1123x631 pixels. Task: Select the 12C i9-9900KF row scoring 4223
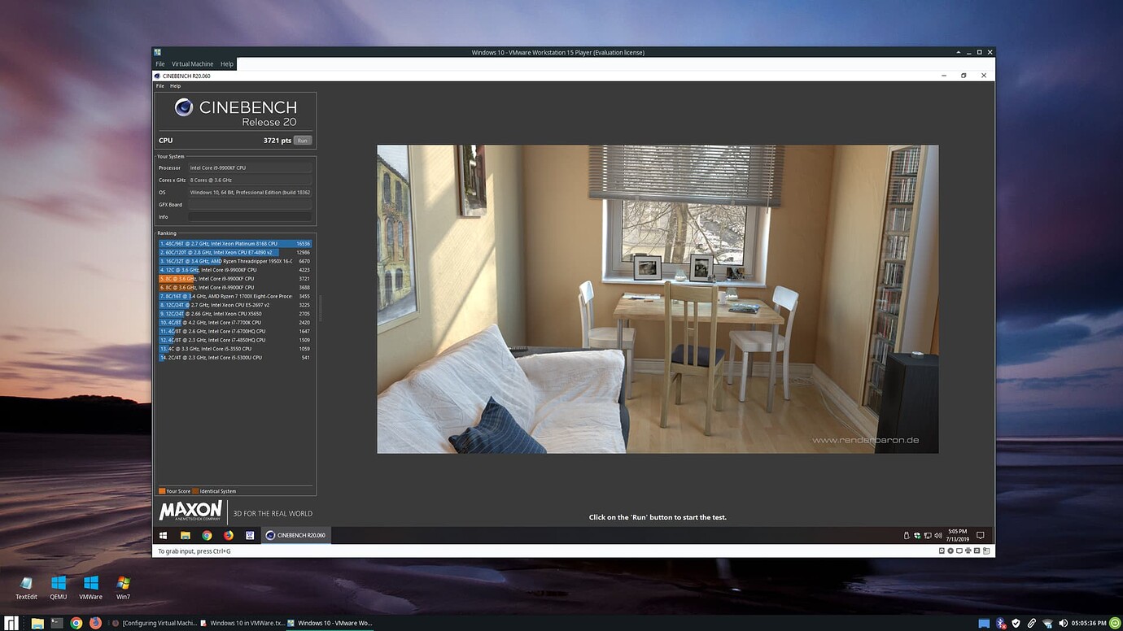235,270
